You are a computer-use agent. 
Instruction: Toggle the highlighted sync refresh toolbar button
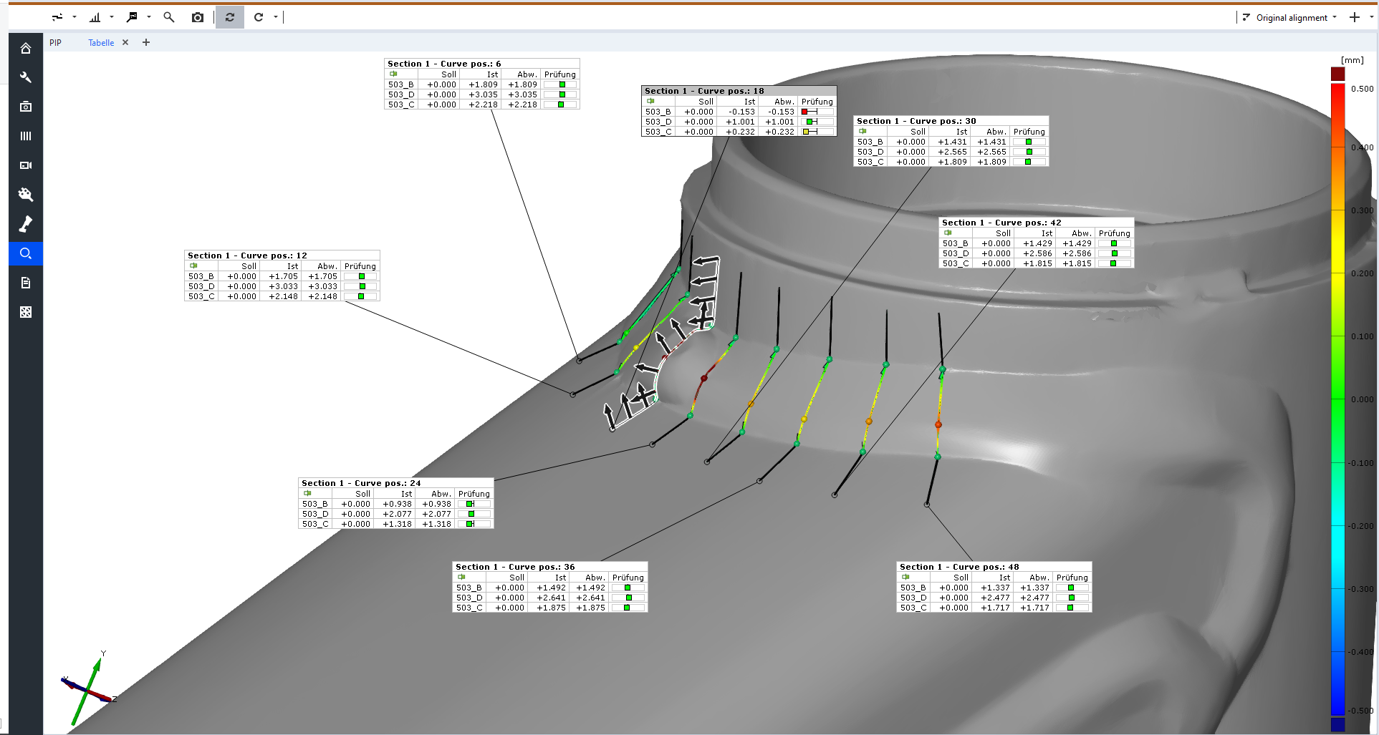(229, 17)
